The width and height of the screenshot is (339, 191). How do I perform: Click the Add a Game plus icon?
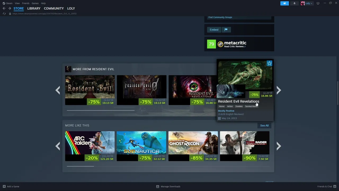(x=4, y=186)
